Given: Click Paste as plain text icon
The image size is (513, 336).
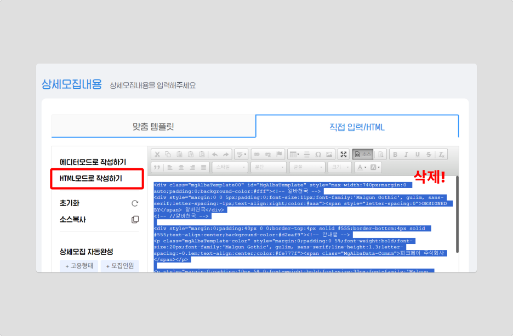Looking at the screenshot, I should pos(190,155).
